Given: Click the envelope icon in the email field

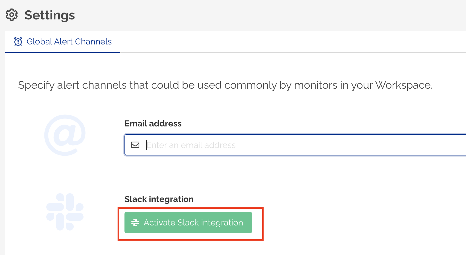Looking at the screenshot, I should [135, 145].
